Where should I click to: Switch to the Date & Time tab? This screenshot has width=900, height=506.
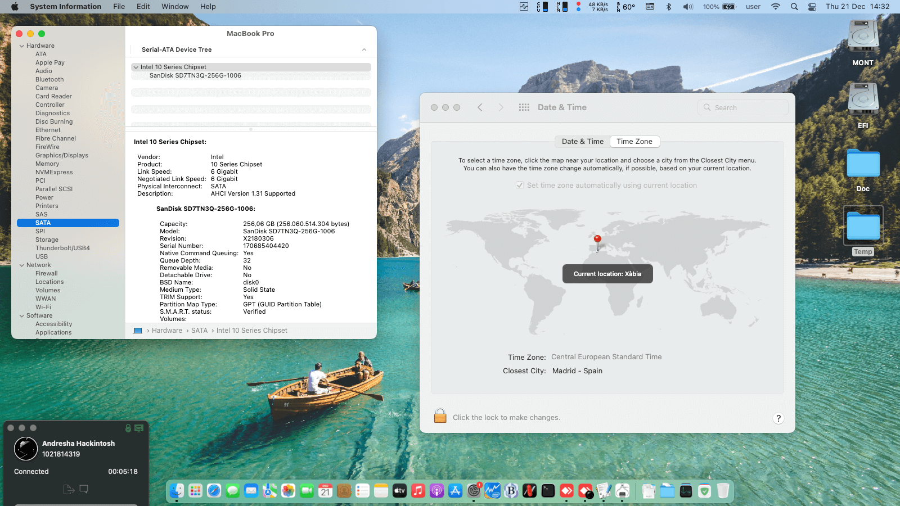click(582, 142)
